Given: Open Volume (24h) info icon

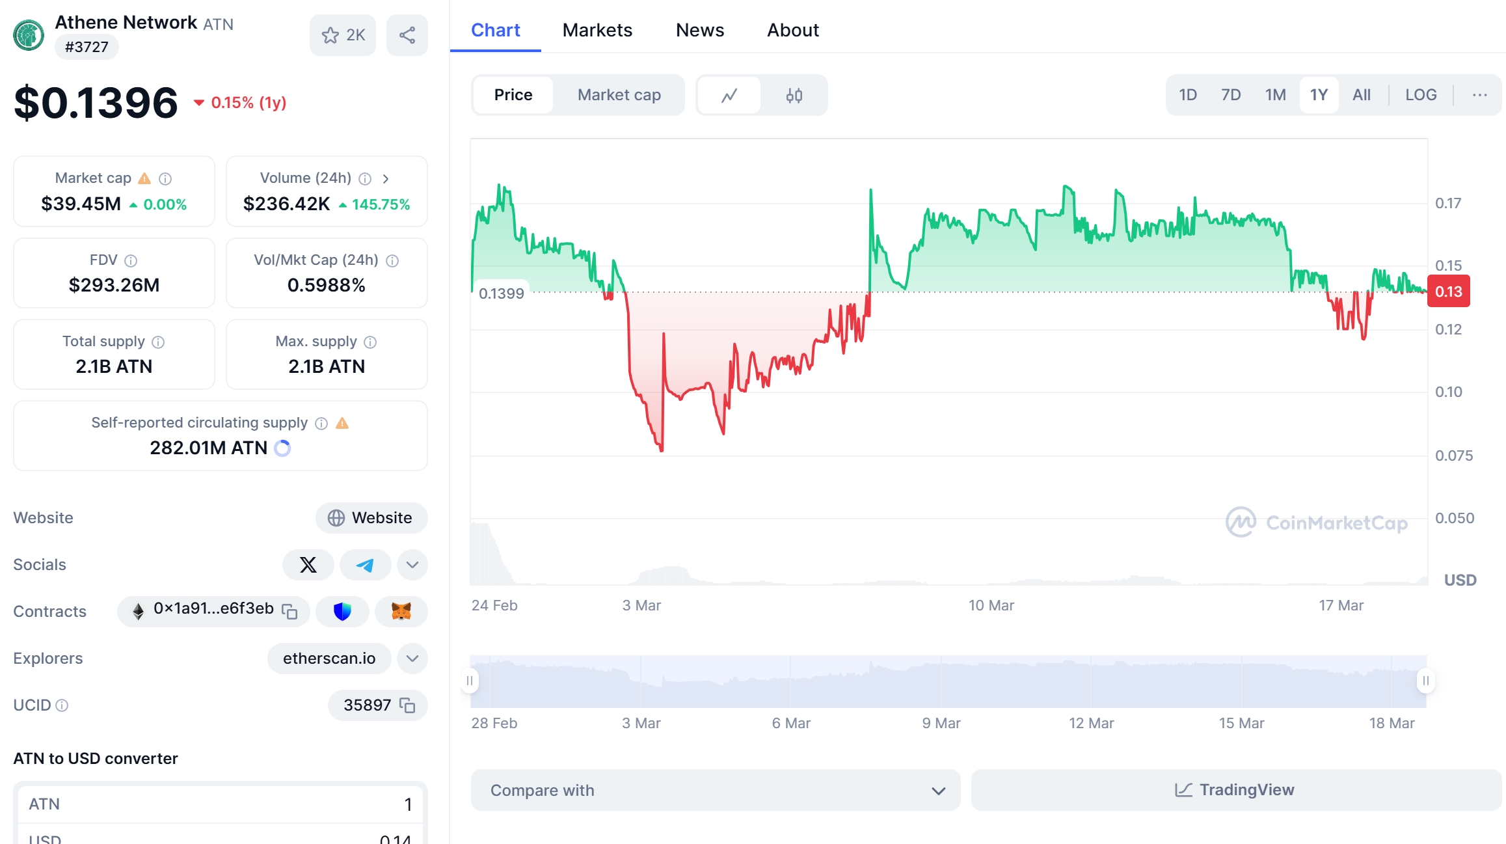Looking at the screenshot, I should pos(365,178).
